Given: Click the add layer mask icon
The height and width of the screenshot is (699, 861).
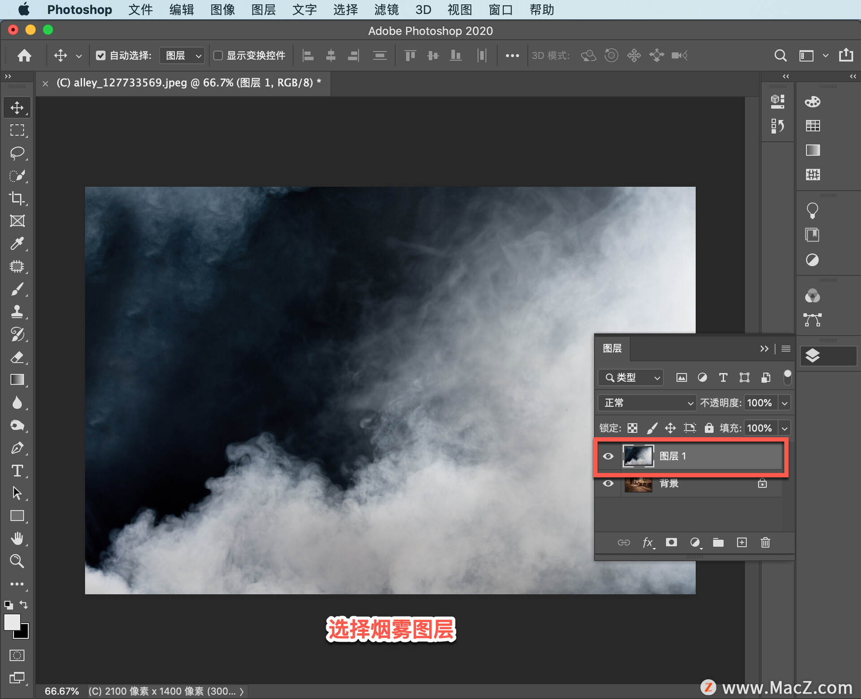Looking at the screenshot, I should click(671, 542).
